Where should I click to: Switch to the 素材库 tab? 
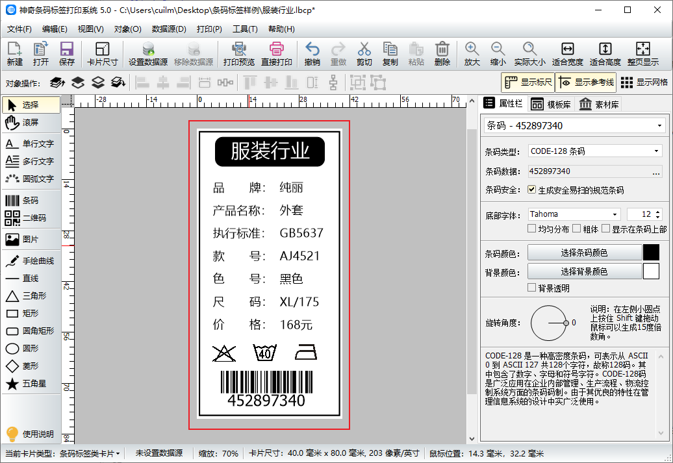599,105
